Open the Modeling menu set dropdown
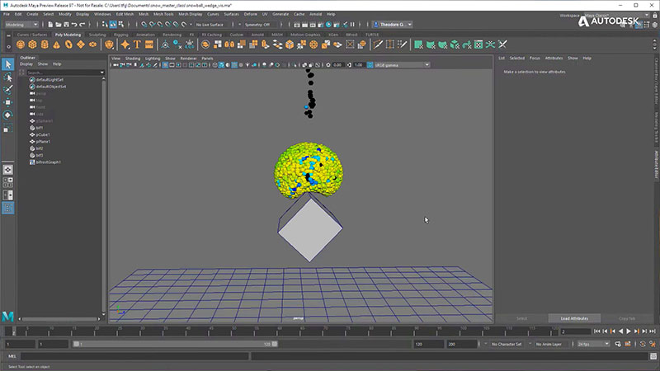The width and height of the screenshot is (660, 371). click(x=23, y=25)
